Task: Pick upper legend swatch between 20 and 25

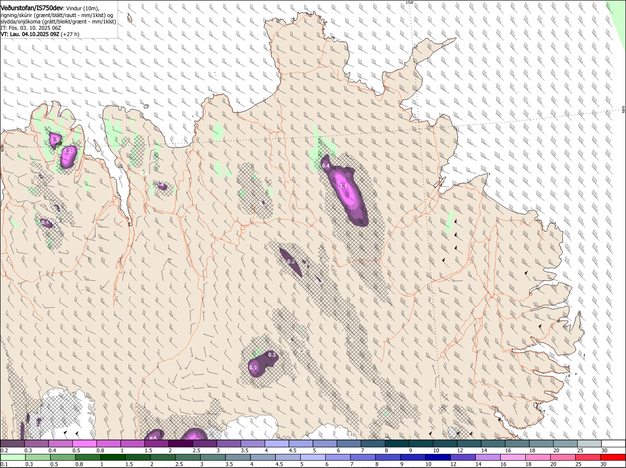Action: click(566, 444)
